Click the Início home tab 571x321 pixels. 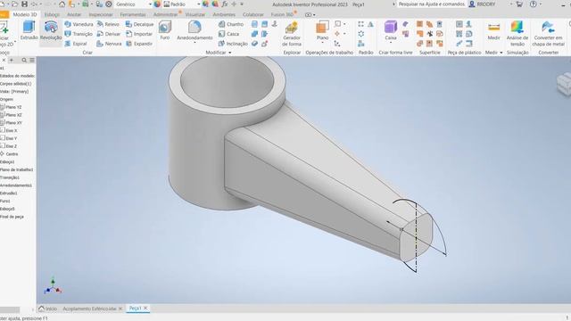47,309
